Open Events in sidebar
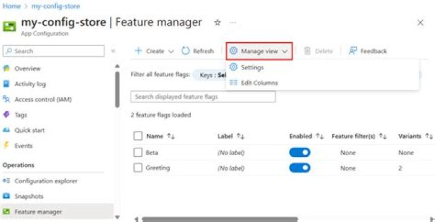Viewport: 435px width, 222px height. (24, 145)
